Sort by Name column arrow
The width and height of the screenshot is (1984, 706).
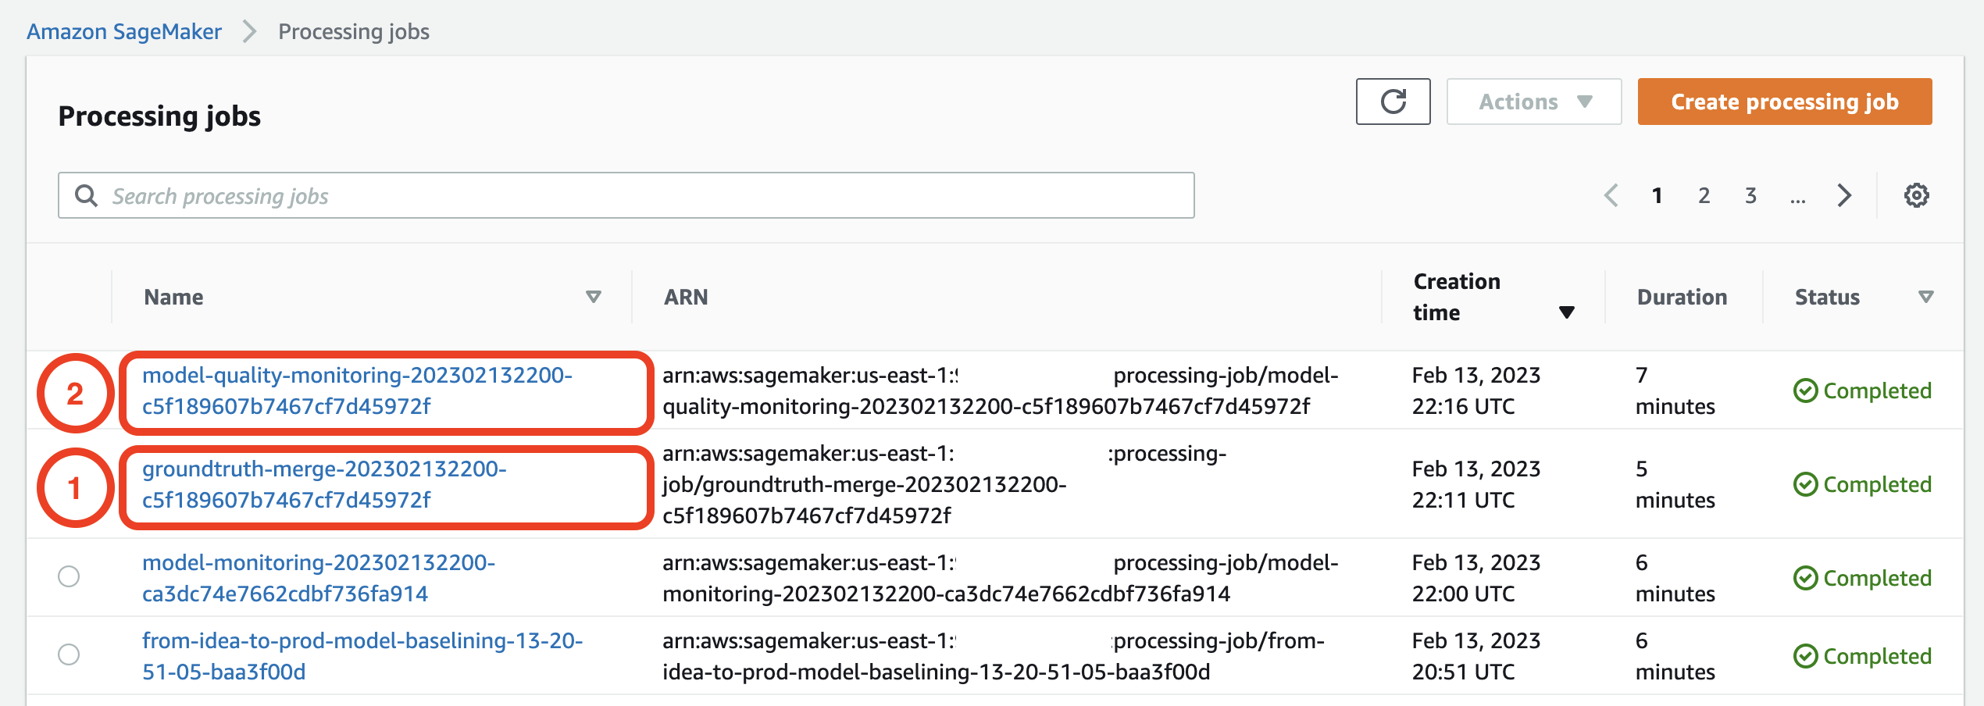tap(594, 297)
